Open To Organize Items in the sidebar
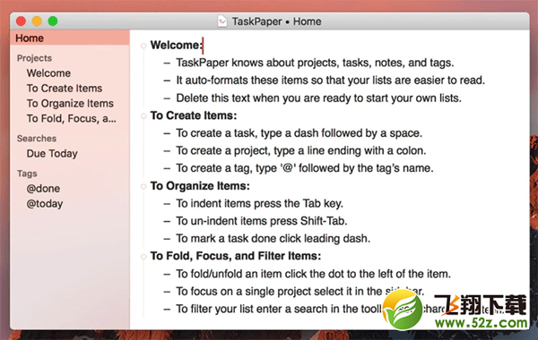Image resolution: width=538 pixels, height=340 pixels. tap(70, 103)
